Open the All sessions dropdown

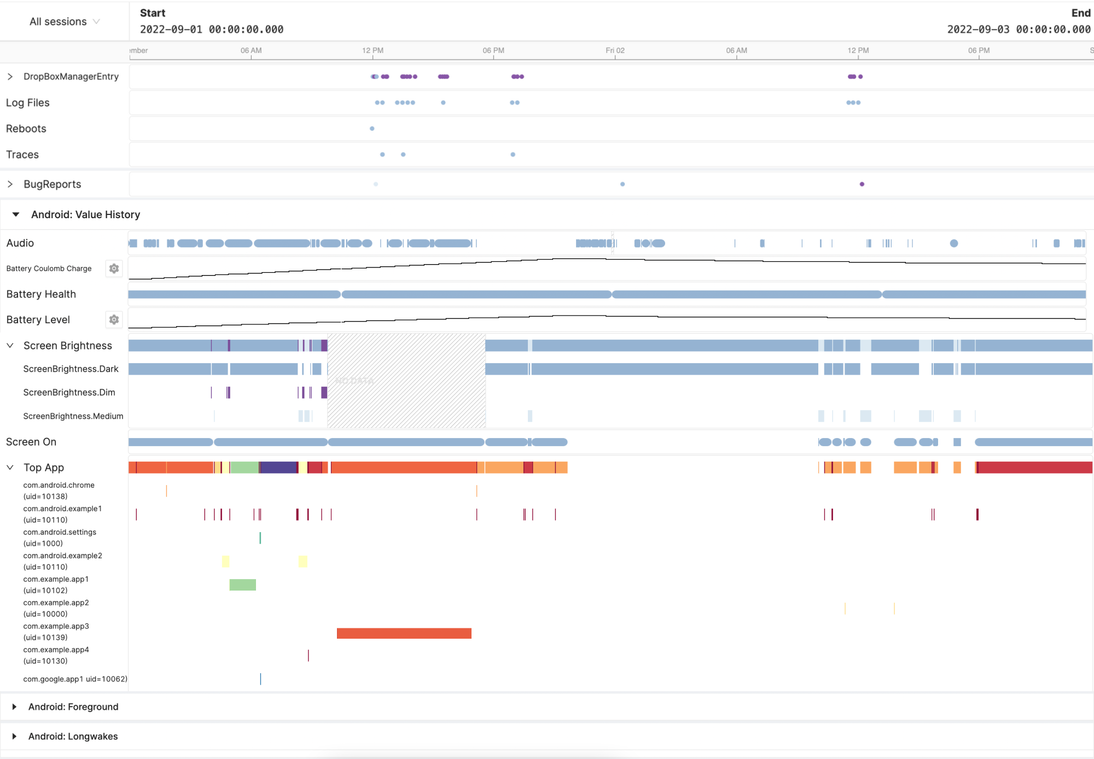65,21
